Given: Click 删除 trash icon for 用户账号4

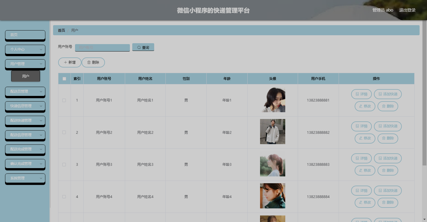Looking at the screenshot, I should pos(384,202).
